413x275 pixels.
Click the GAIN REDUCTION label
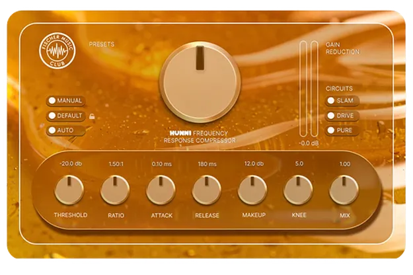(343, 48)
